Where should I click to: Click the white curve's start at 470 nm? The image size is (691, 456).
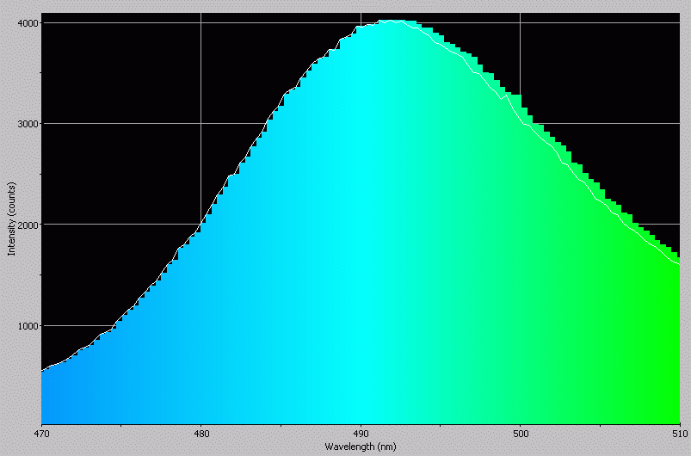point(42,371)
